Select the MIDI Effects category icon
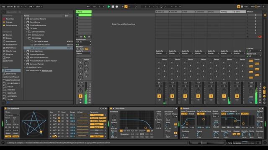Image resolution: width=268 pixels, height=150 pixels. click(4, 48)
